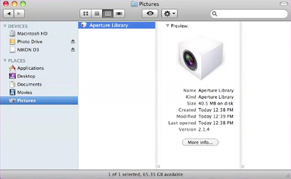This screenshot has width=291, height=179.
Task: Switch to icon view
Action: click(86, 14)
